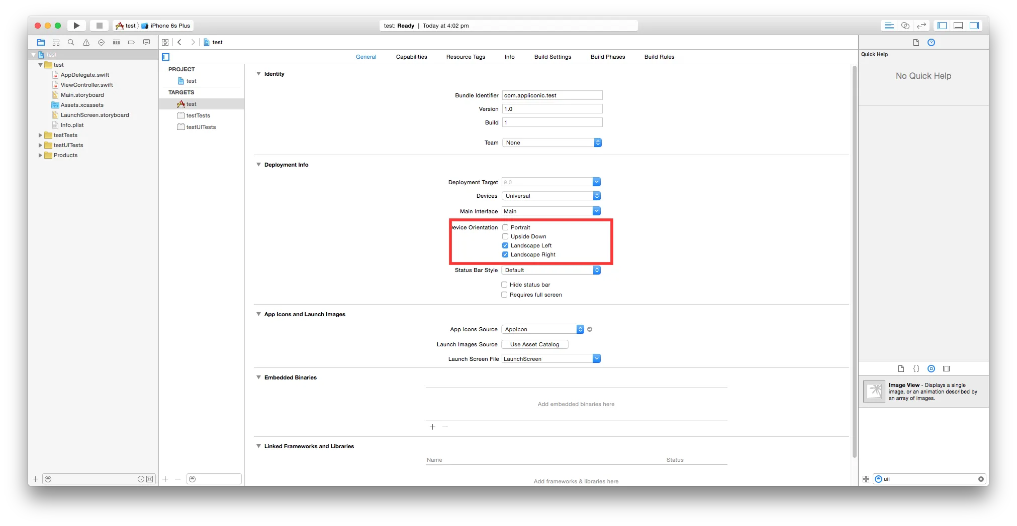Open the Find navigator magnifier icon

point(71,43)
